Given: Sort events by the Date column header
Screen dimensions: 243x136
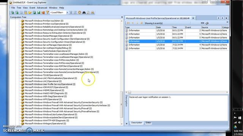Looking at the screenshot, I should (164, 27).
